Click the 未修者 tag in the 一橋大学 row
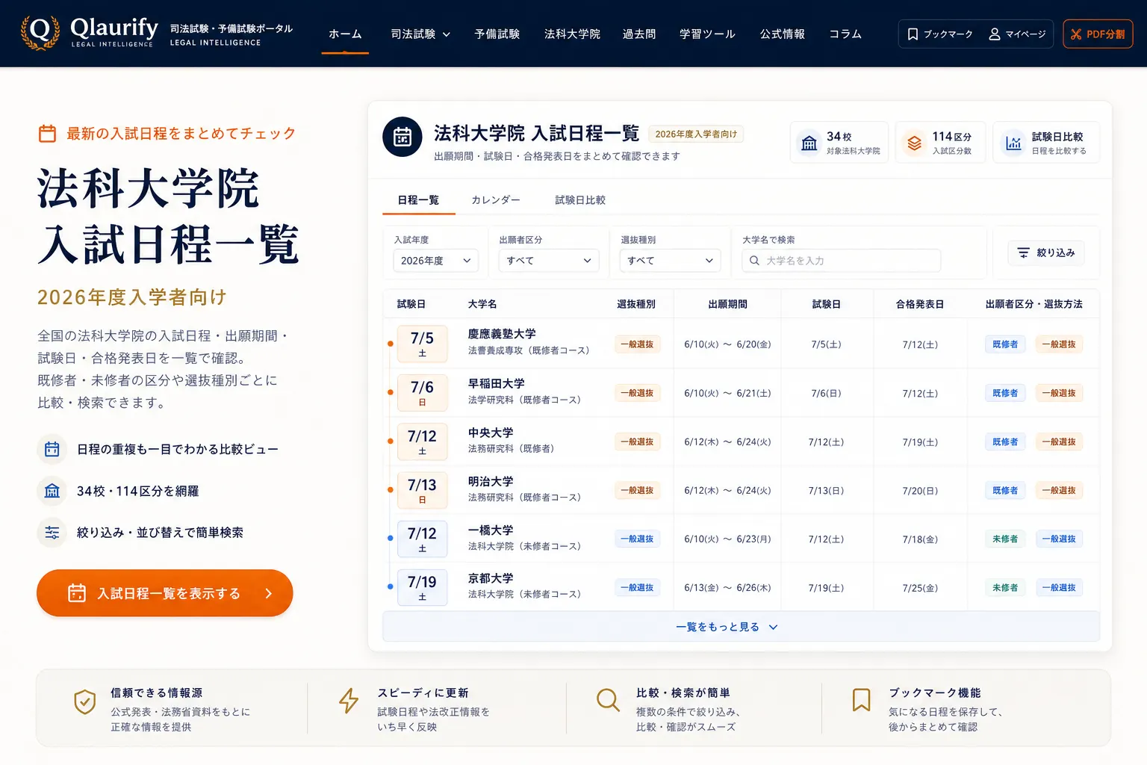Image resolution: width=1147 pixels, height=765 pixels. point(1005,539)
